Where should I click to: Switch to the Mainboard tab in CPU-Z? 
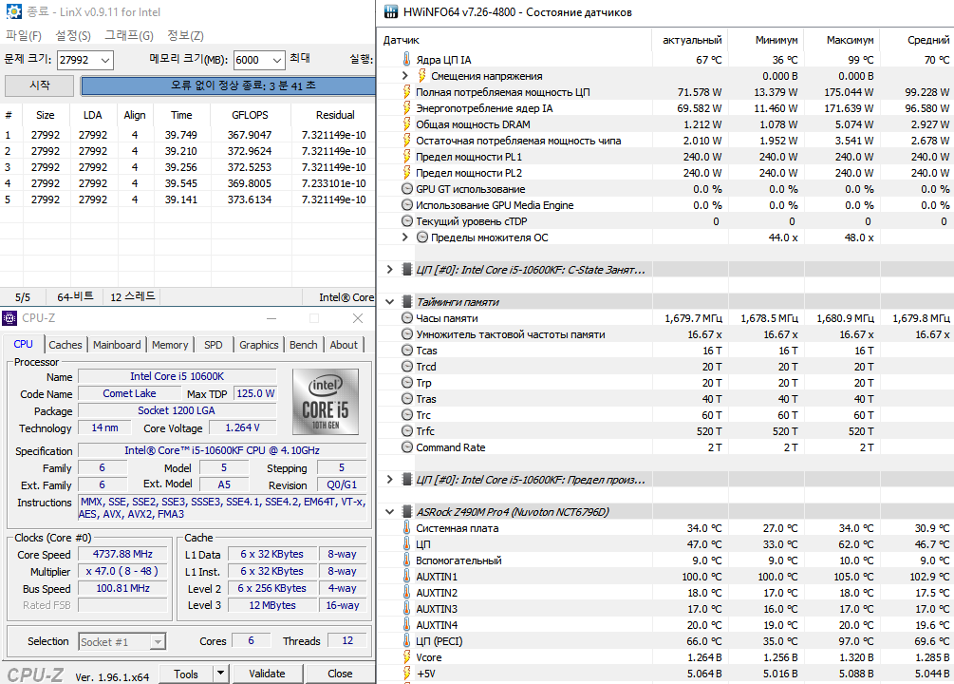click(117, 345)
